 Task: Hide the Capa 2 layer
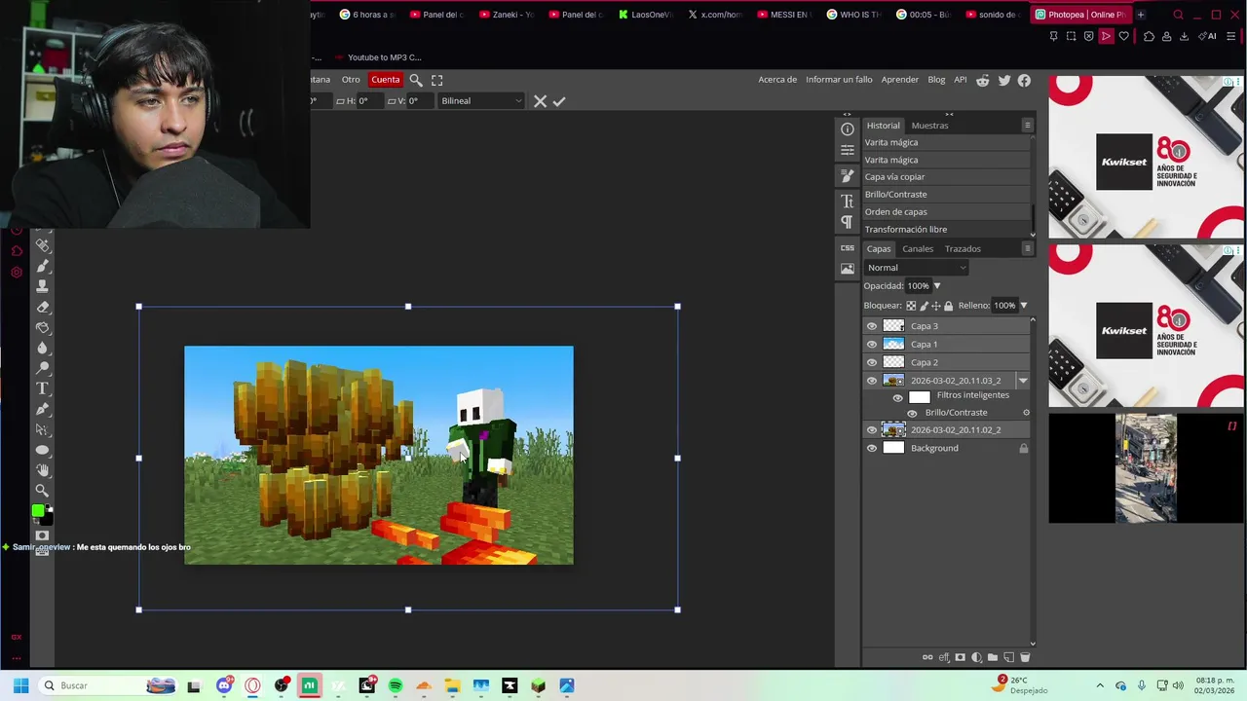pos(872,362)
